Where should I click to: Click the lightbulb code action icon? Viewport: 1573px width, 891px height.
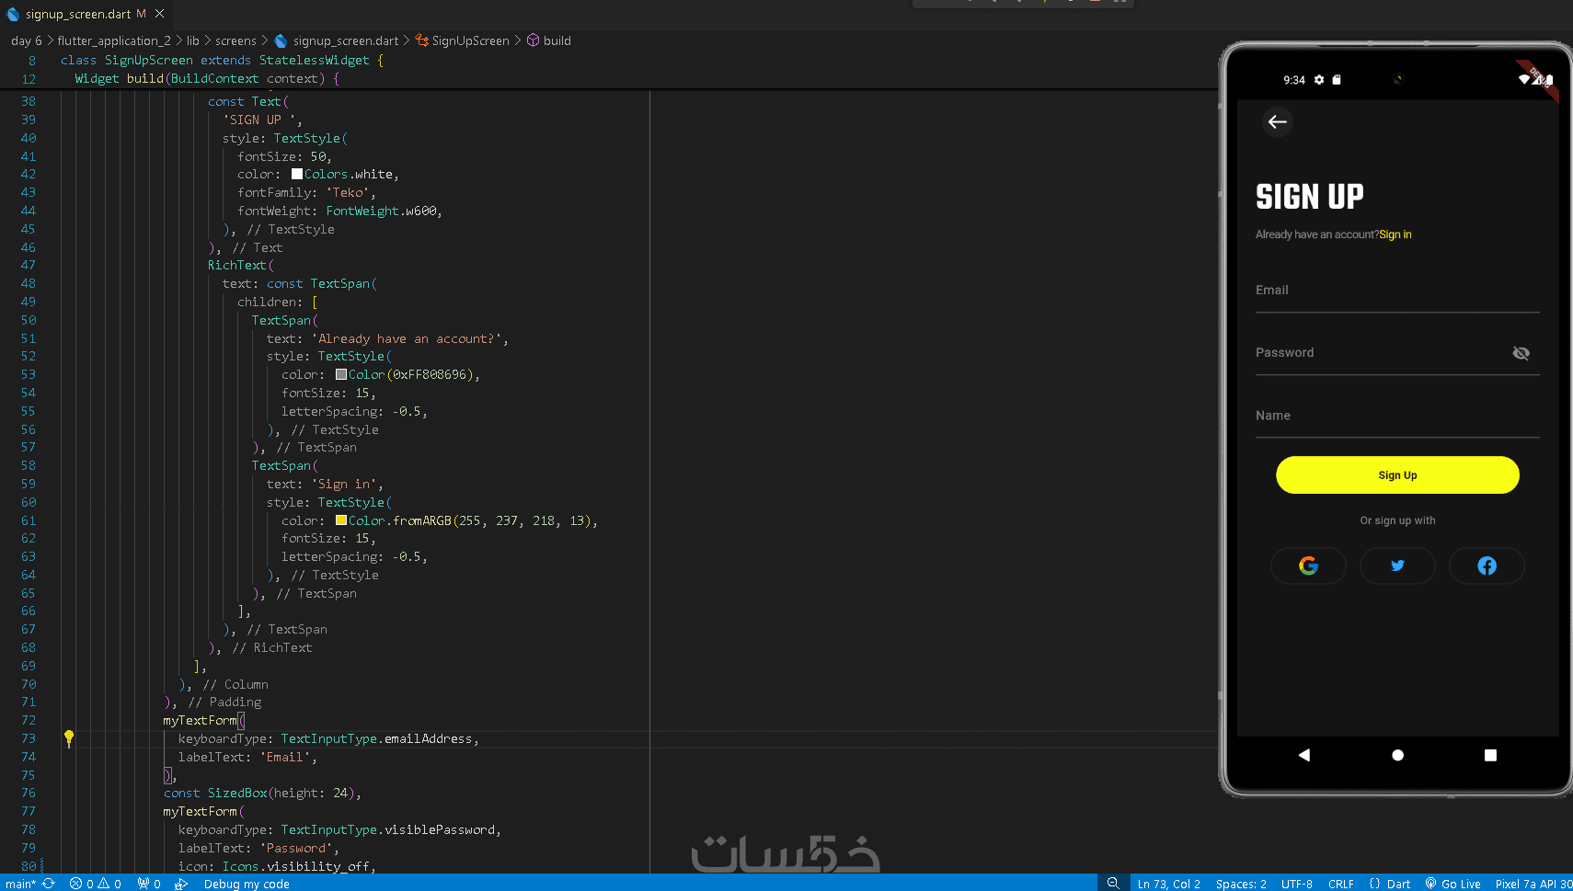pyautogui.click(x=69, y=737)
